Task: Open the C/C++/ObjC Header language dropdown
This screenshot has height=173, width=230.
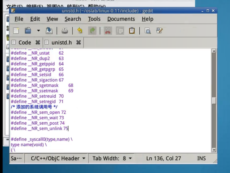Action: (x=58, y=158)
